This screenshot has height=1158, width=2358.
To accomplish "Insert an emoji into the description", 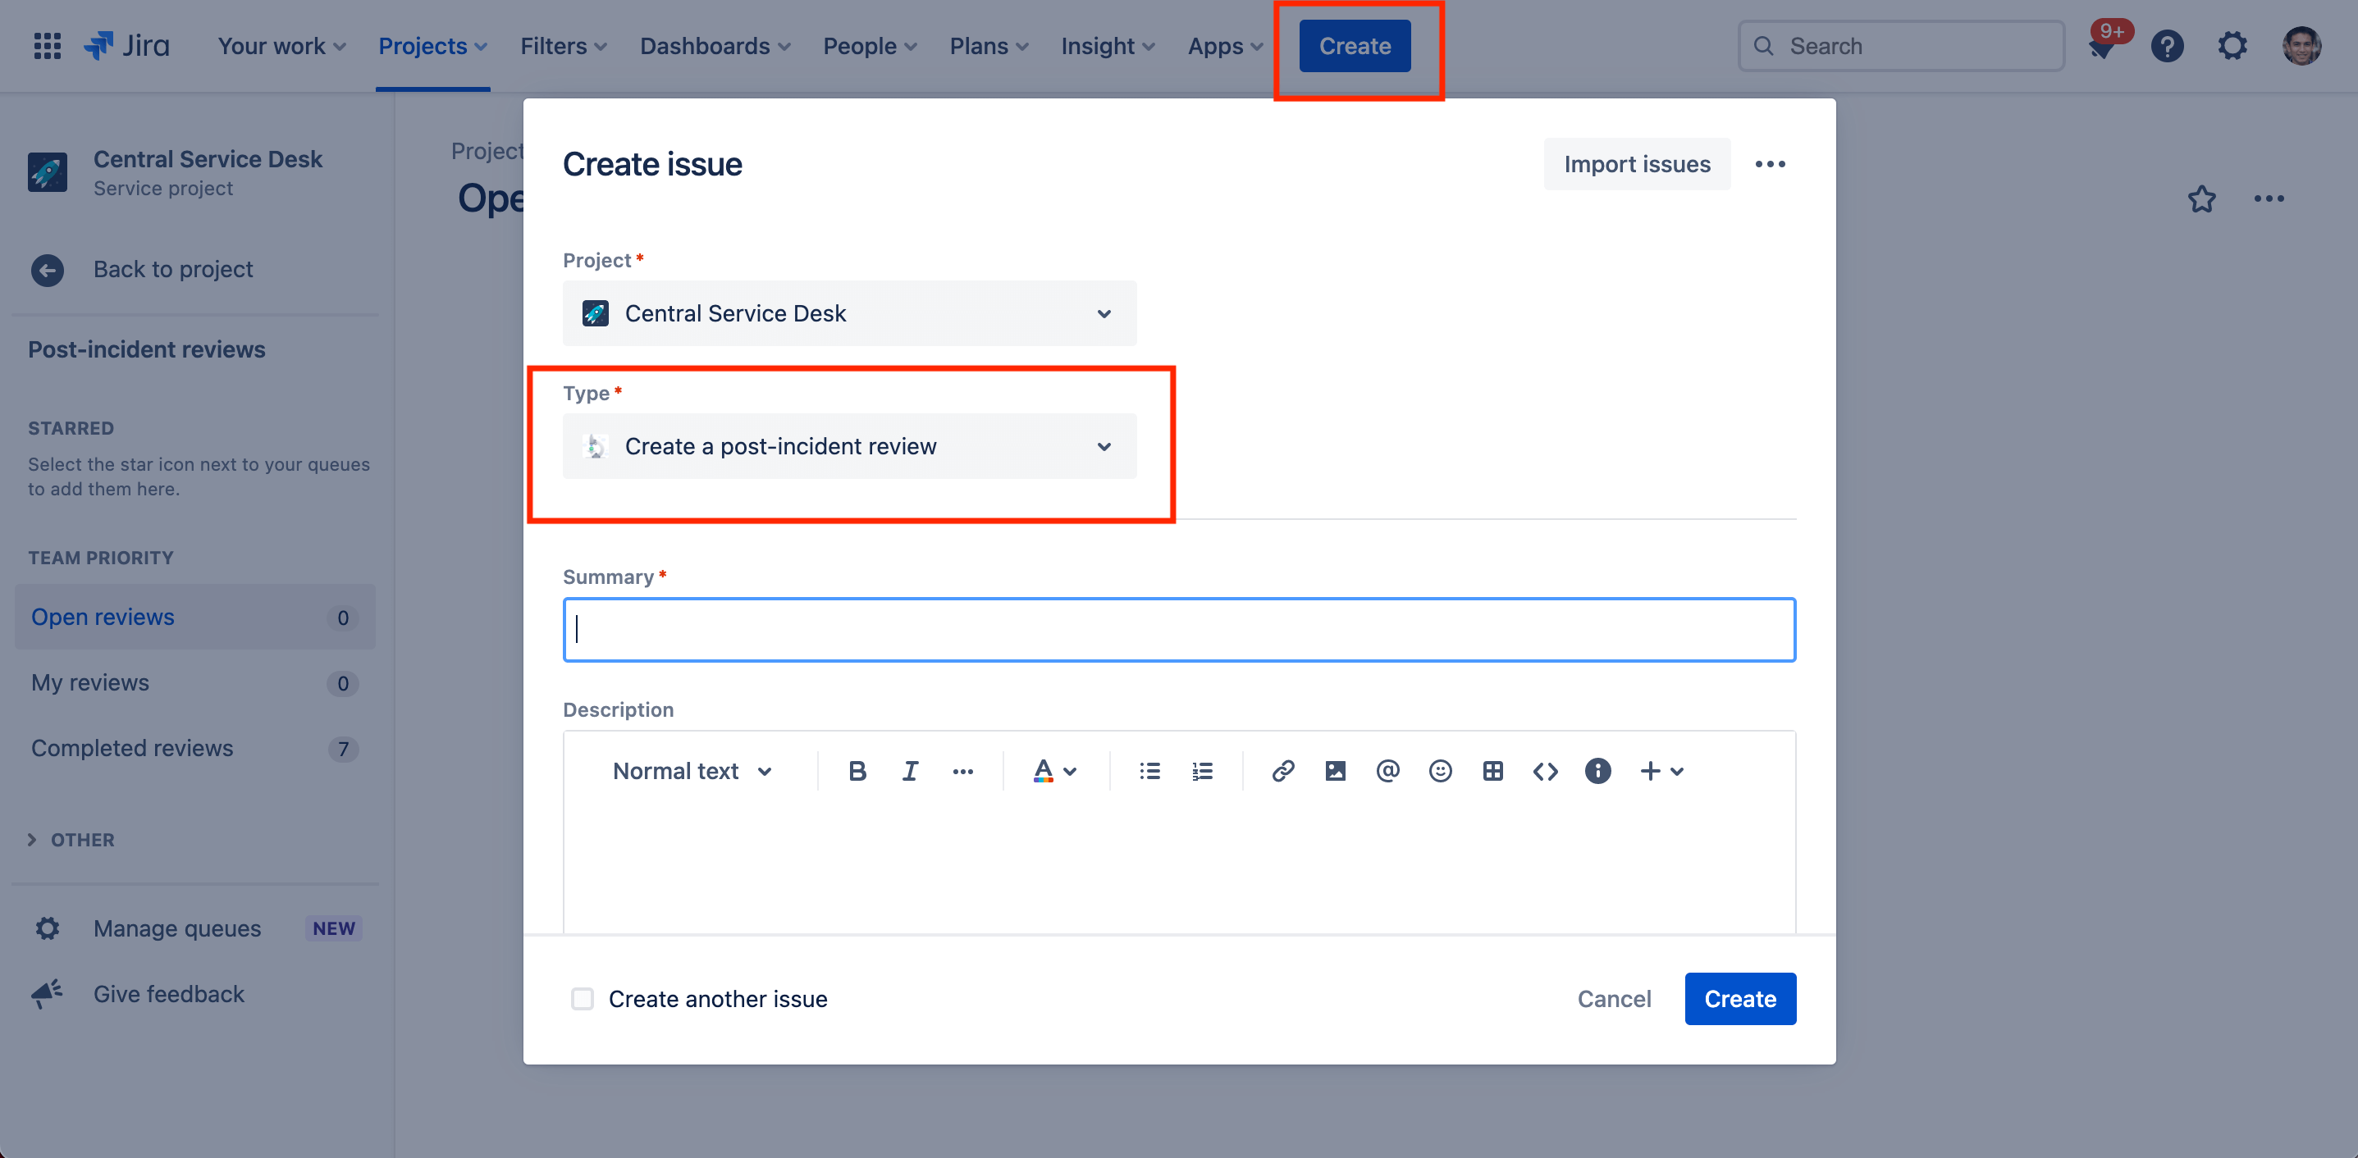I will [x=1440, y=770].
